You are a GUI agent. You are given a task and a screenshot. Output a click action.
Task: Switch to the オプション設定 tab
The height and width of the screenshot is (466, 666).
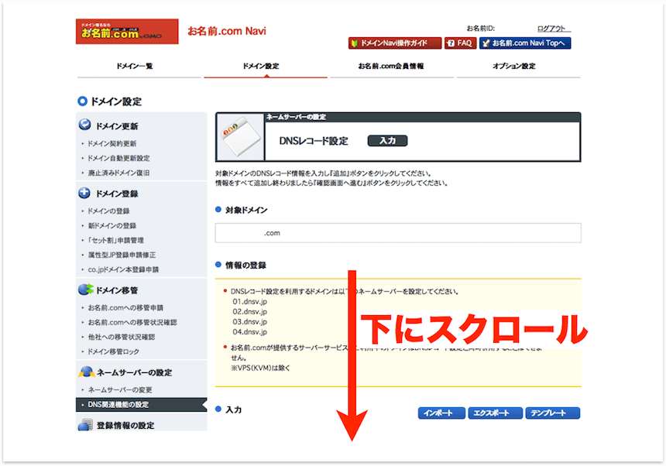514,66
